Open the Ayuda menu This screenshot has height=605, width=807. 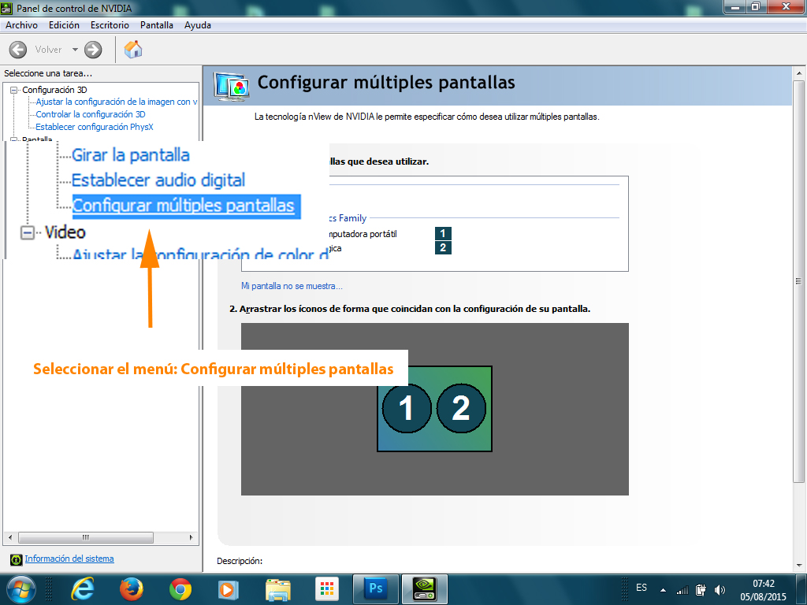198,25
